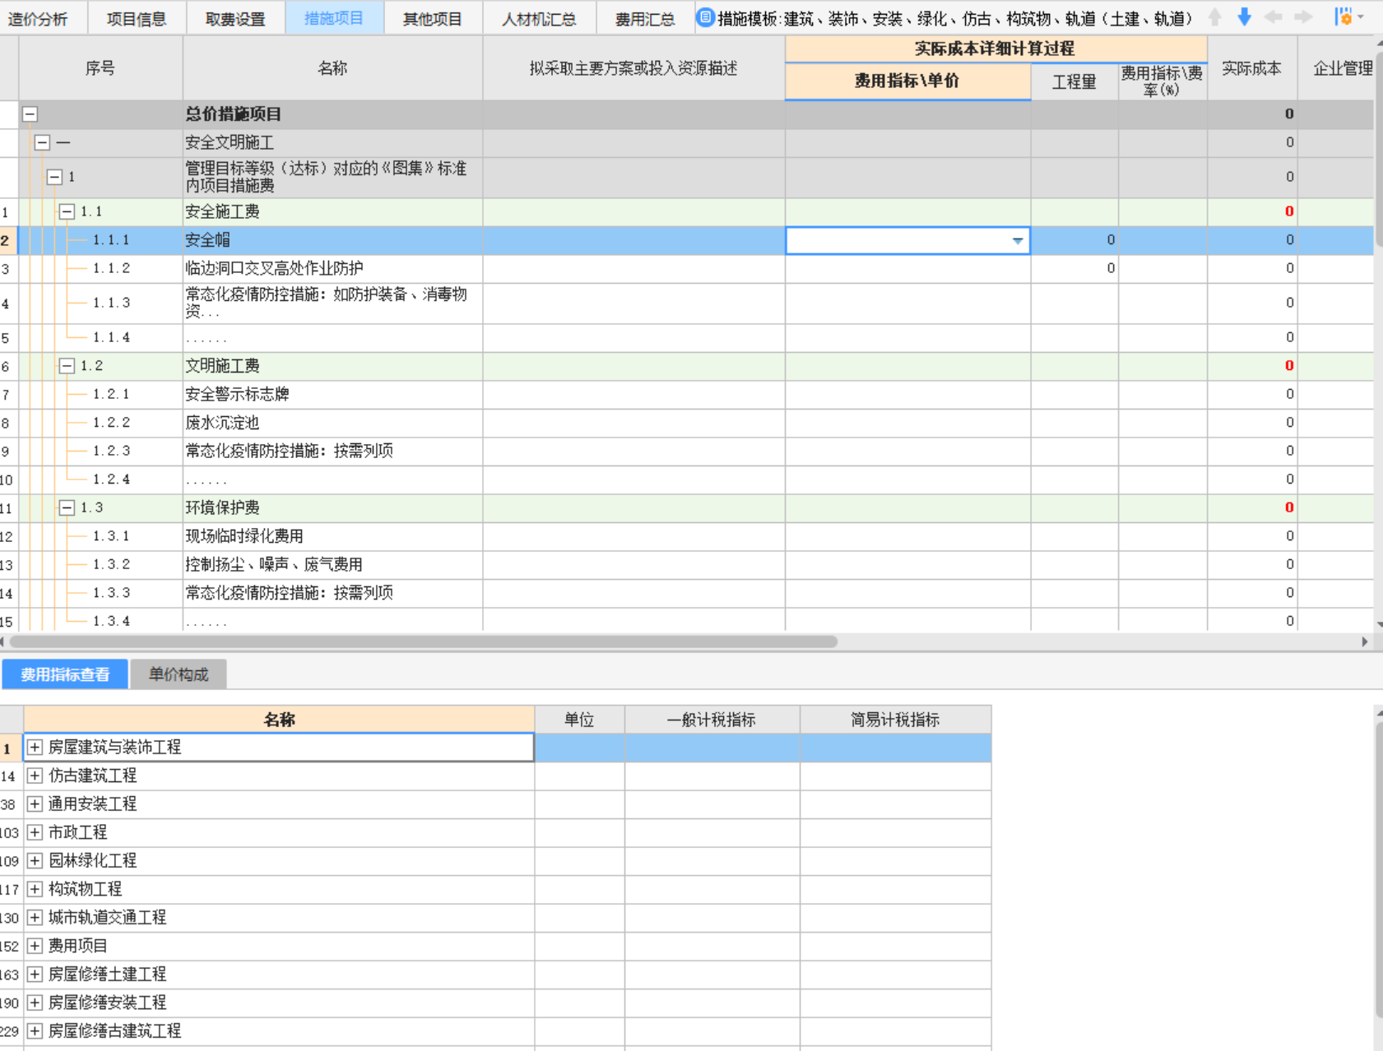Expand 园林绿化工程 node

(x=35, y=860)
